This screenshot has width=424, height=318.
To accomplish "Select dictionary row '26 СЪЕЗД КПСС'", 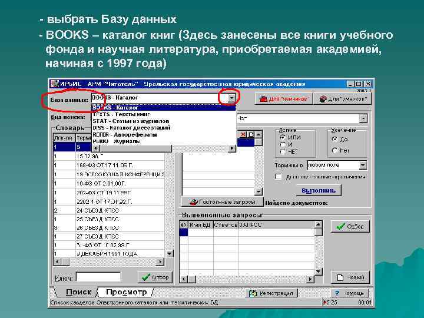I will point(109,228).
